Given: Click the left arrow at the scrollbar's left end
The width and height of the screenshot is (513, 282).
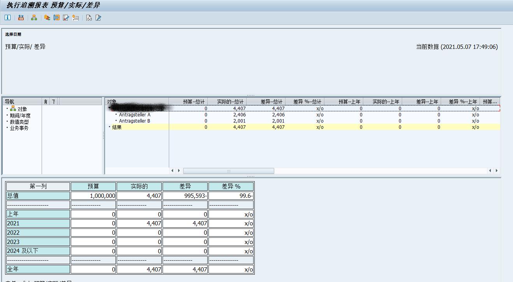Looking at the screenshot, I should [x=173, y=171].
